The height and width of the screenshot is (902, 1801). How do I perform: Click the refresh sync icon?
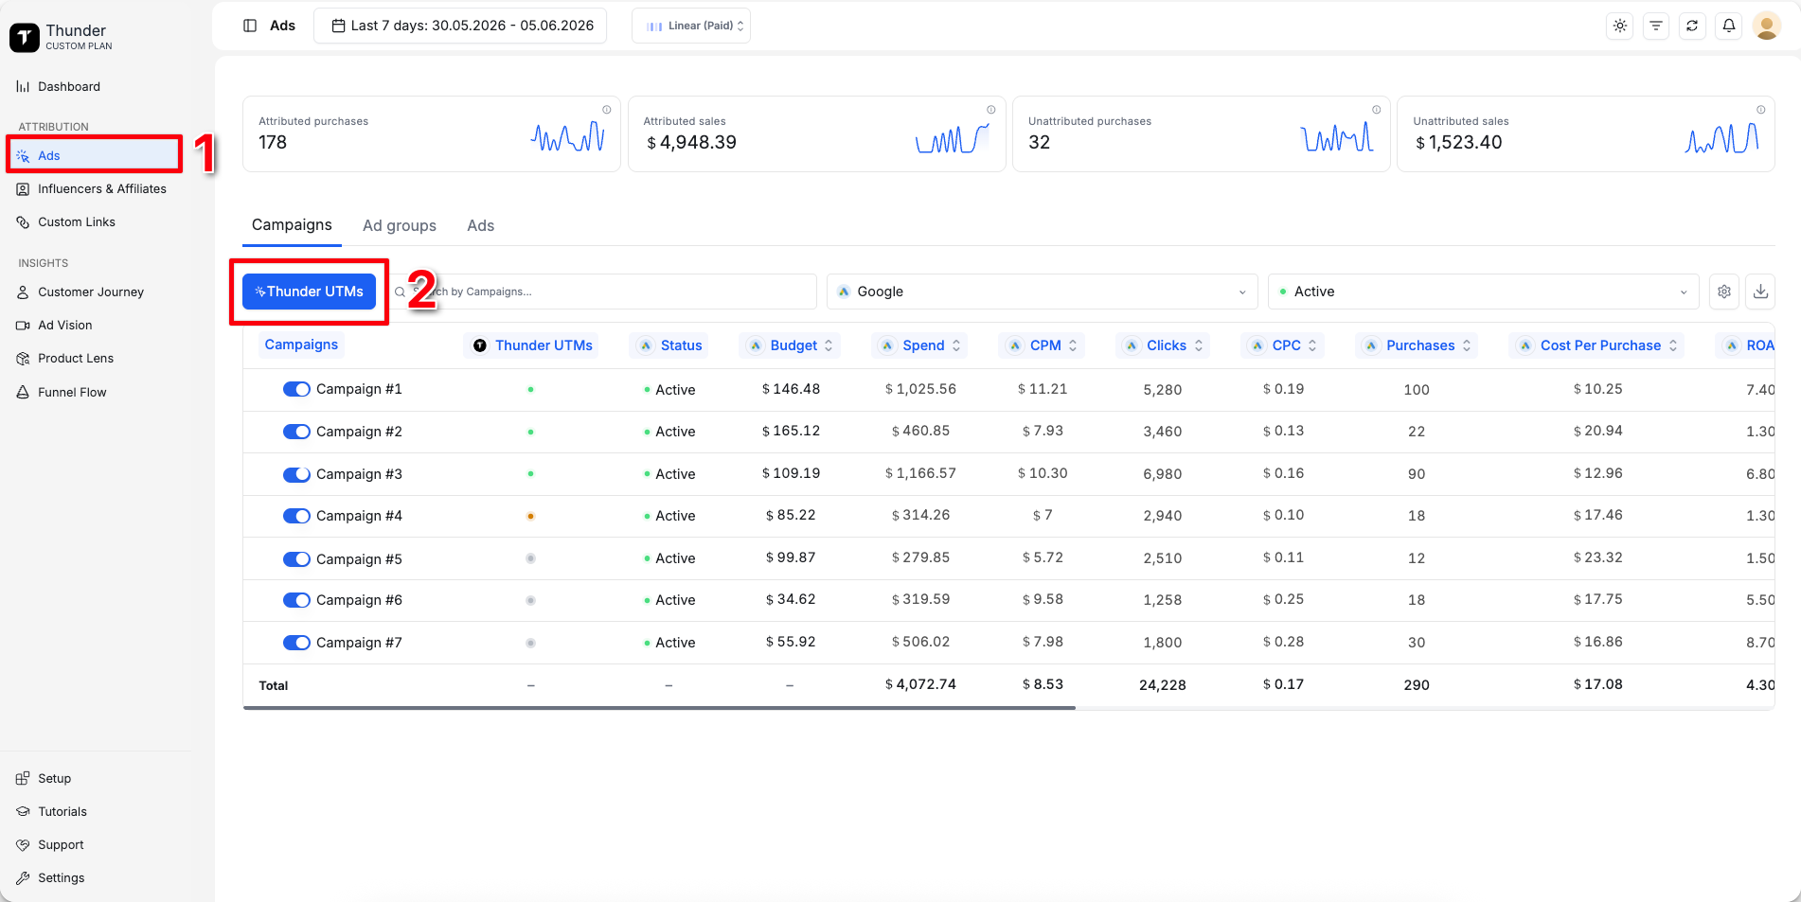pyautogui.click(x=1692, y=26)
